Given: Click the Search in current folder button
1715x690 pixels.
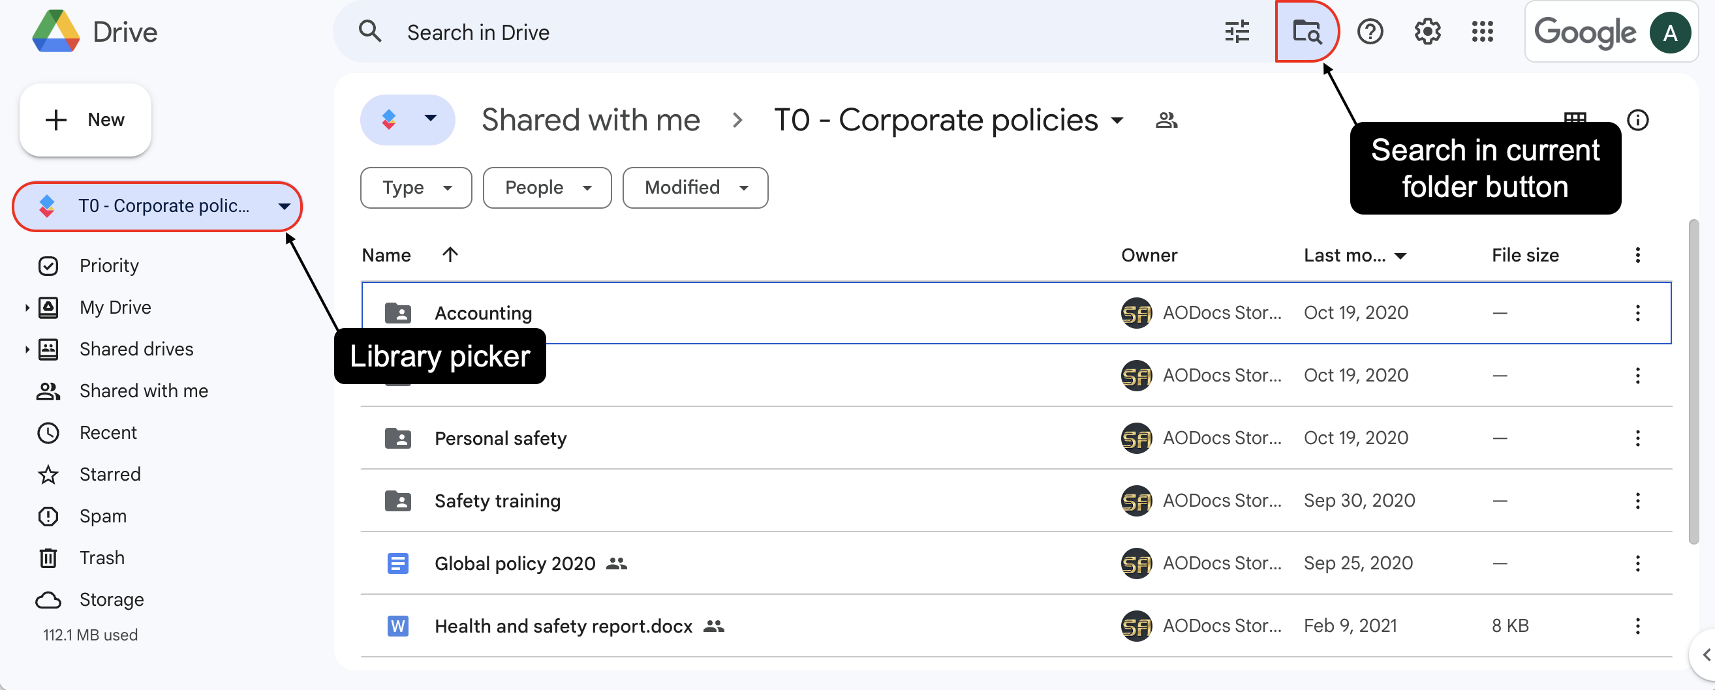Looking at the screenshot, I should point(1306,31).
